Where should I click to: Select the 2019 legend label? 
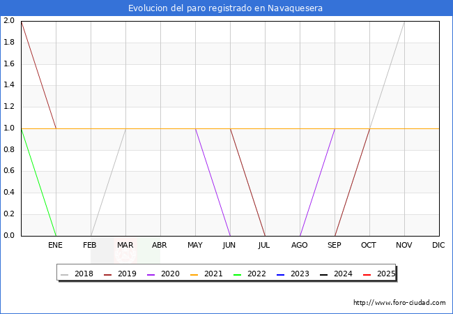coord(127,274)
